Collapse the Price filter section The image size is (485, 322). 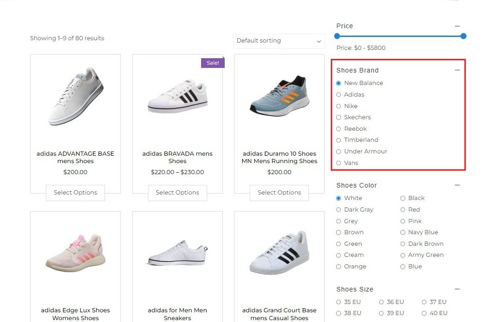point(457,26)
